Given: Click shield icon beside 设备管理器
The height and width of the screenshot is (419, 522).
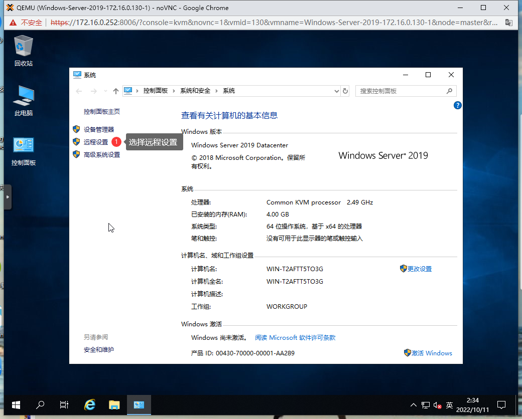Looking at the screenshot, I should (x=76, y=129).
